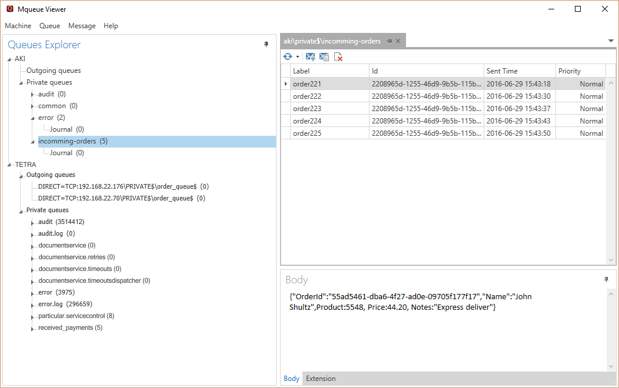Select Journal under error (2)

pos(67,129)
